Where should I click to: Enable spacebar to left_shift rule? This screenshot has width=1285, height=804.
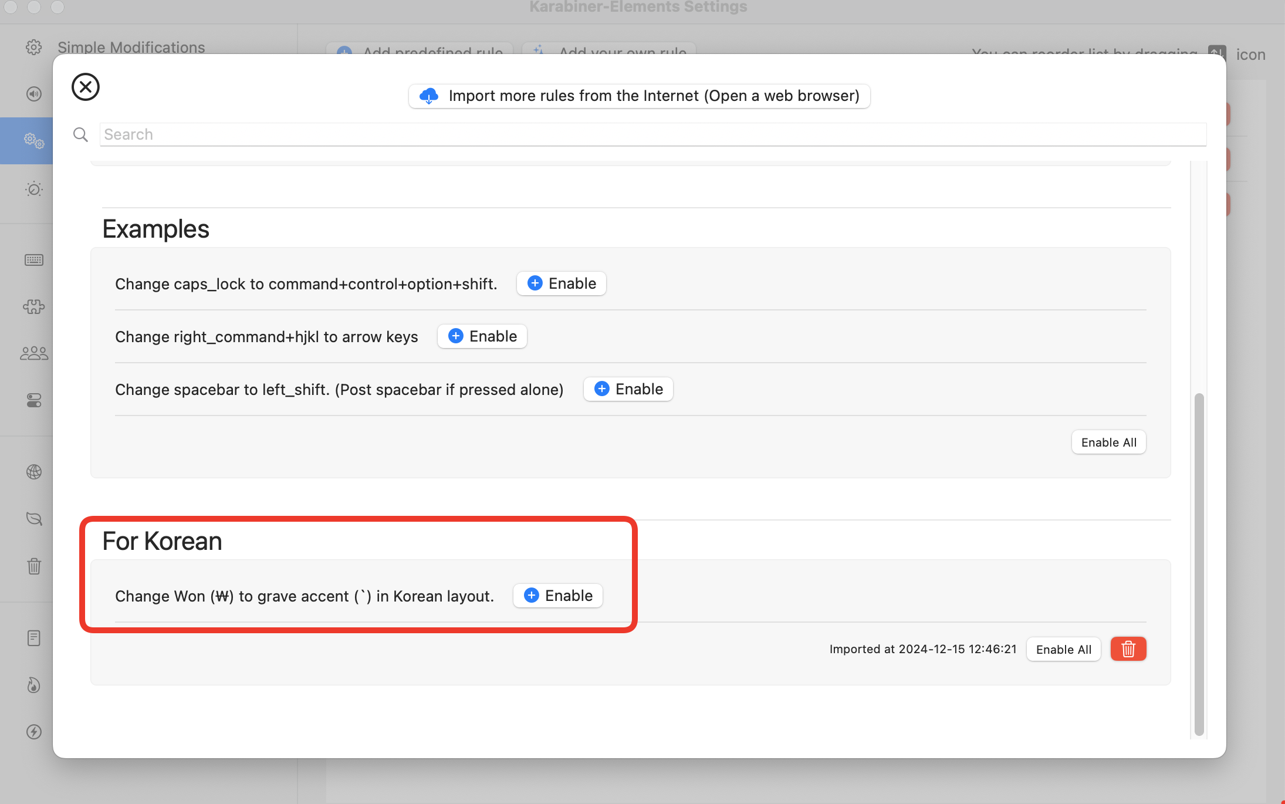628,389
